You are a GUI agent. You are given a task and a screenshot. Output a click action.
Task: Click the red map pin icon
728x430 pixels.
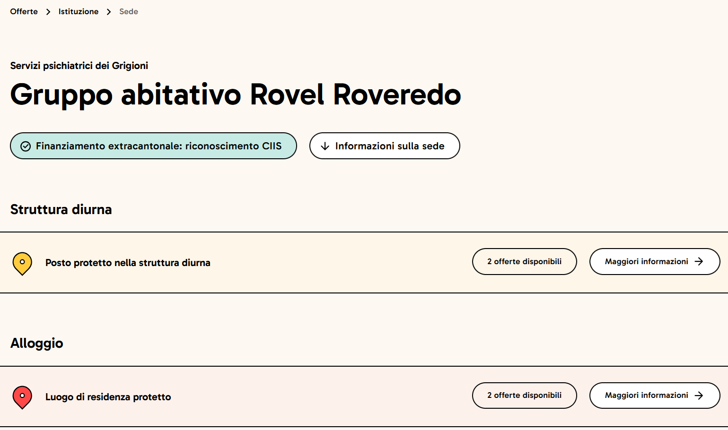click(x=22, y=397)
